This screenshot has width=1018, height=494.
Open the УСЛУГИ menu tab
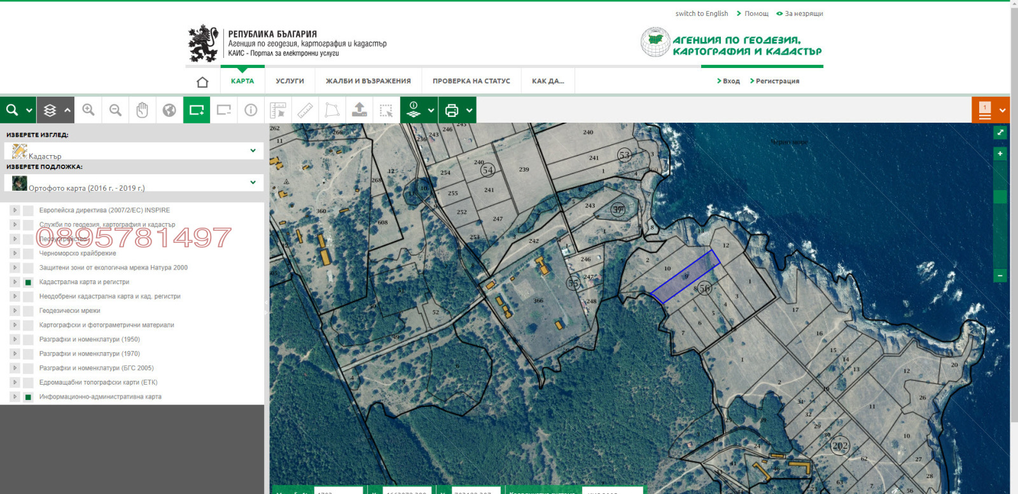pos(289,81)
